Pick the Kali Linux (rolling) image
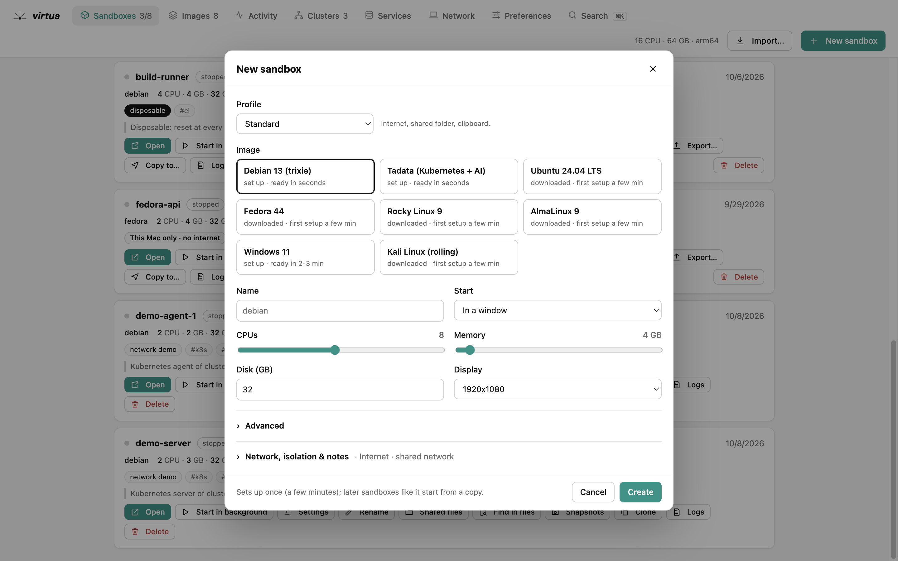This screenshot has width=898, height=561. (449, 257)
